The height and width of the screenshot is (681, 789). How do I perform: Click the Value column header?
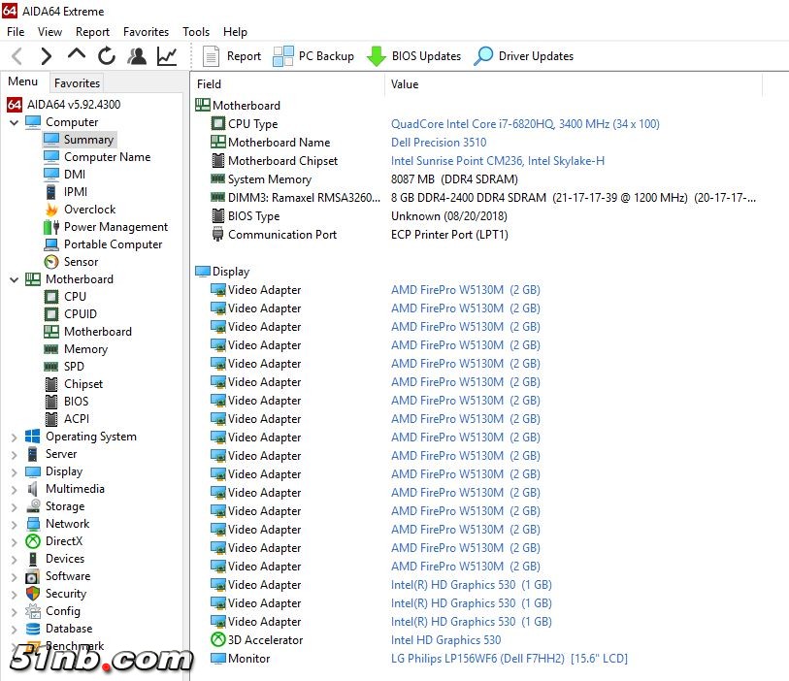pyautogui.click(x=405, y=84)
